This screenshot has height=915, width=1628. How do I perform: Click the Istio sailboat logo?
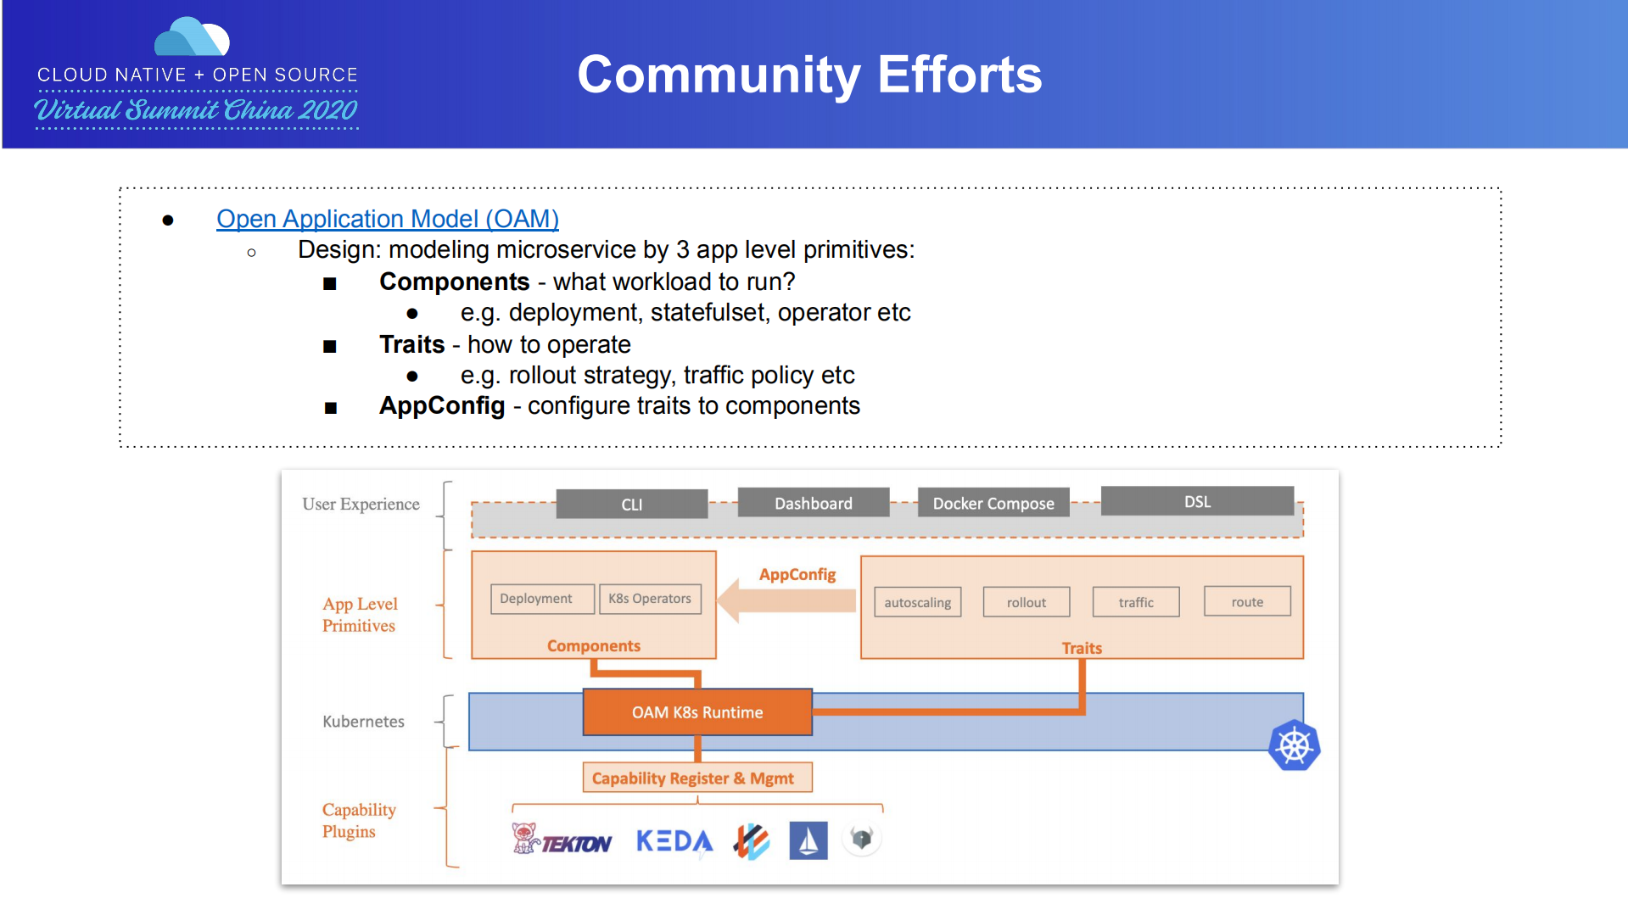(808, 840)
